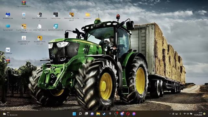Screen dimensions: 208x117
Task: Open Opera browser from taskbar
Action: click(x=128, y=114)
